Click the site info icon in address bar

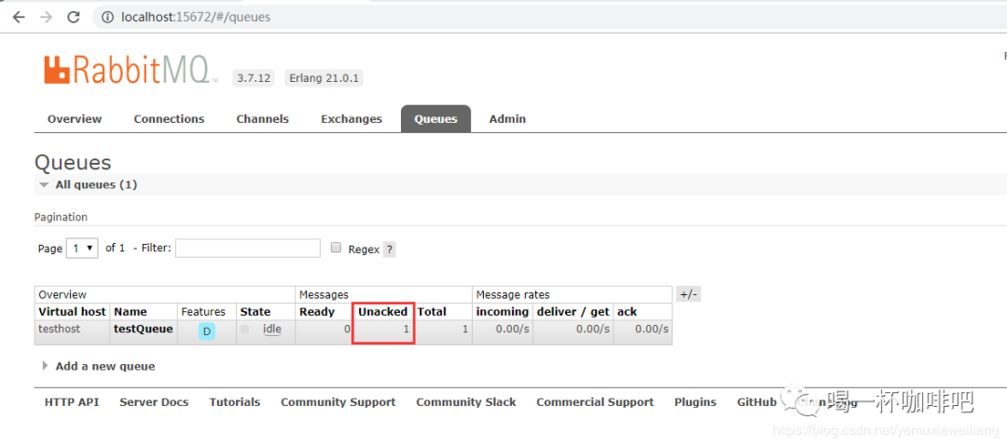coord(108,18)
